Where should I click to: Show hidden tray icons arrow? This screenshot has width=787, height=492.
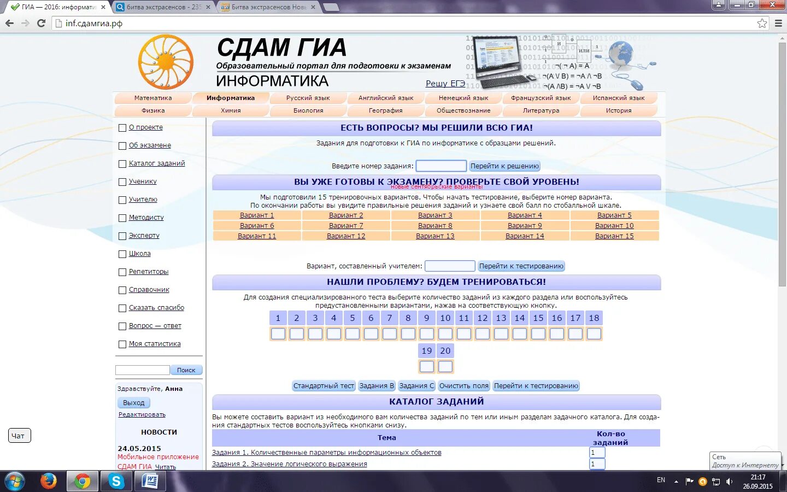(x=676, y=482)
